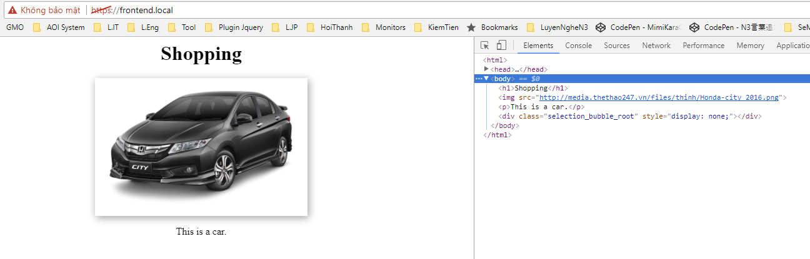
Task: Open the HoiThanh bookmark folder
Action: (x=329, y=27)
